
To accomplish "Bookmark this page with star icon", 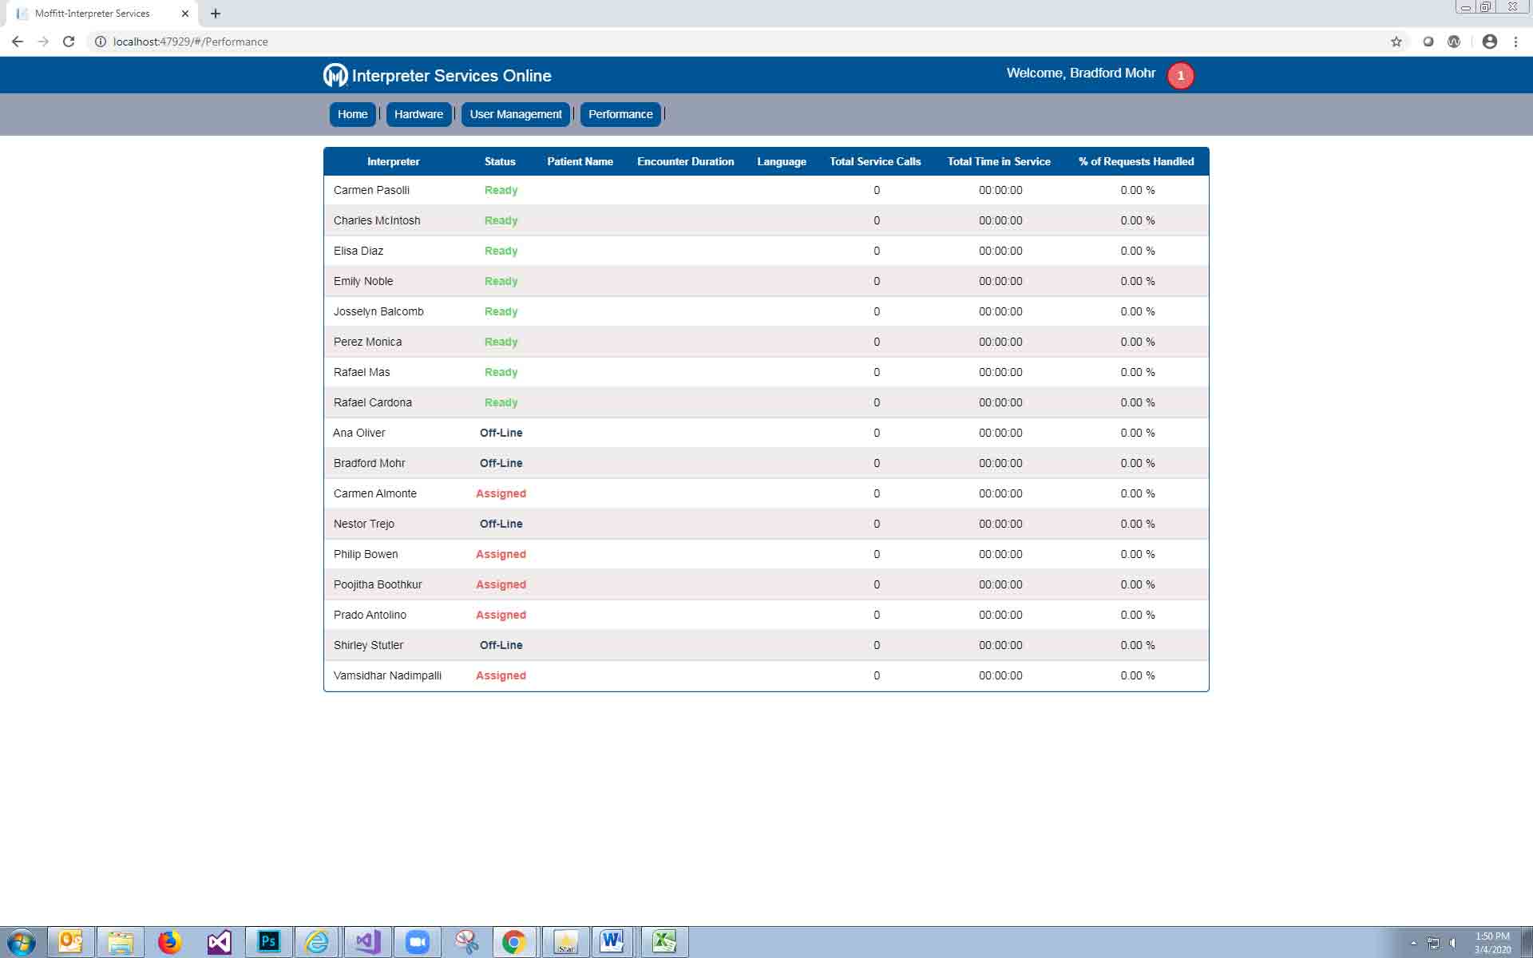I will pos(1396,42).
